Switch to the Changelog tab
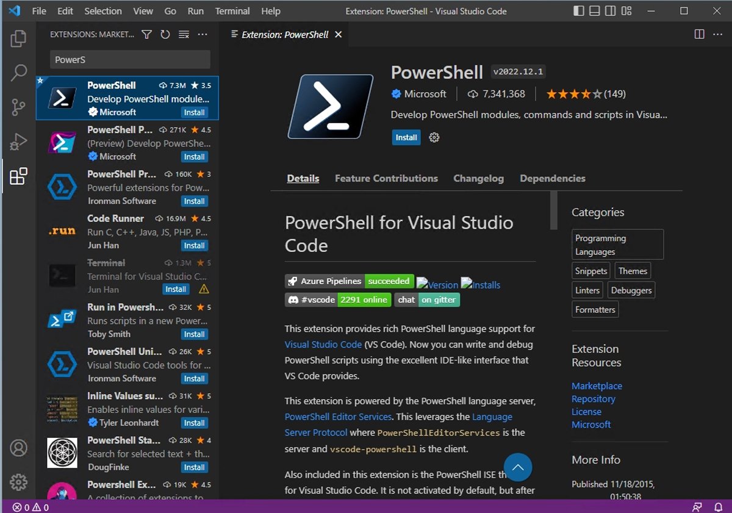Image resolution: width=732 pixels, height=513 pixels. tap(478, 178)
